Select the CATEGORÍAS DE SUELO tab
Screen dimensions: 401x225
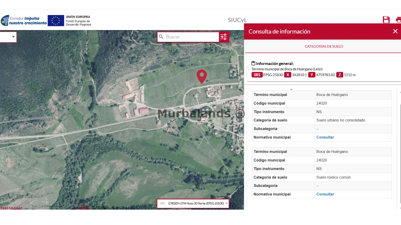point(324,46)
